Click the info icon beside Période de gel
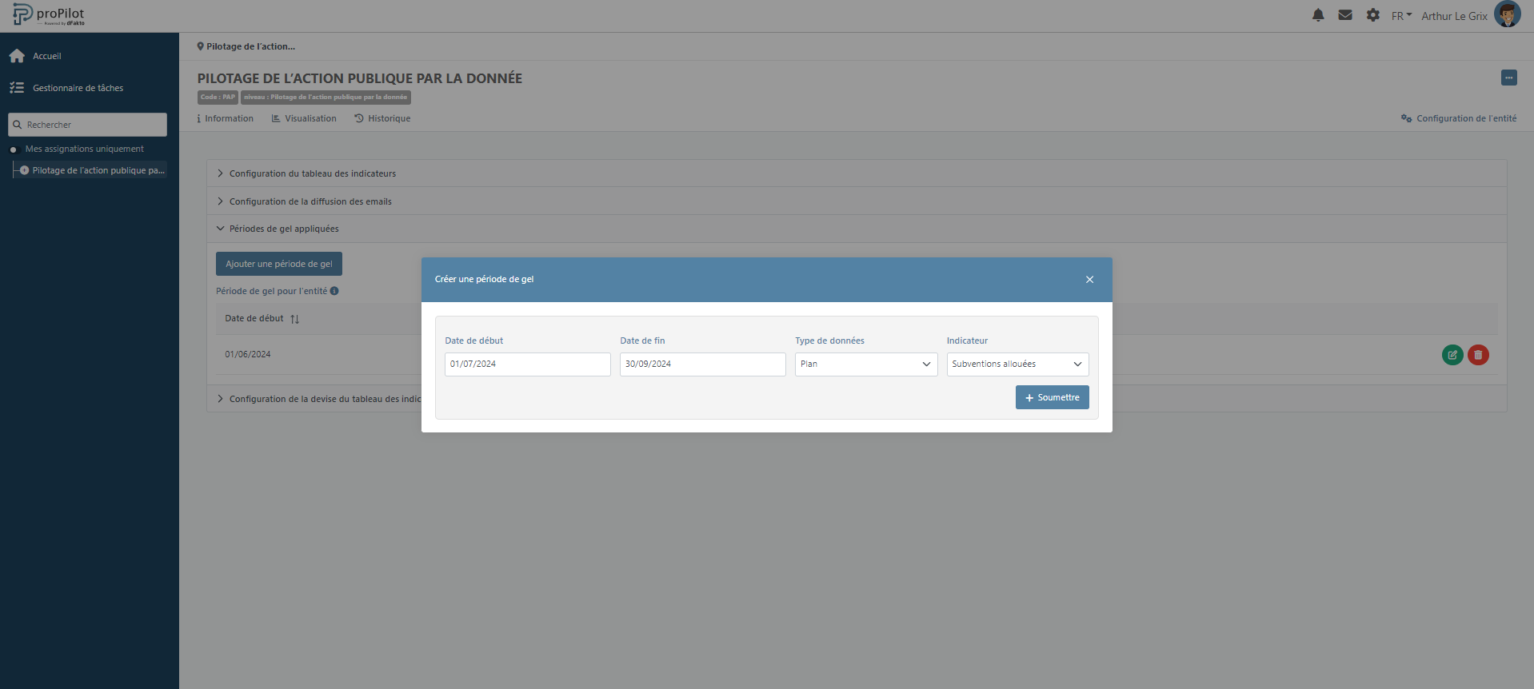Image resolution: width=1534 pixels, height=689 pixels. 334,291
